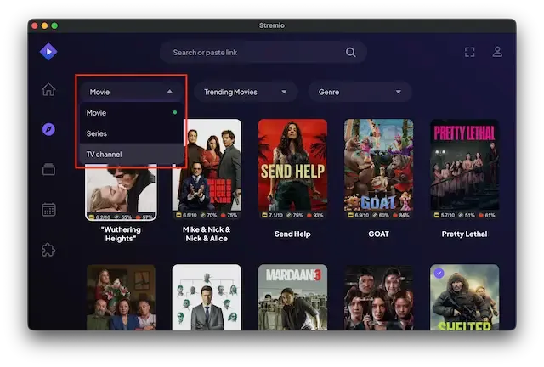The height and width of the screenshot is (367, 544).
Task: Select Series in the type list
Action: (x=131, y=133)
